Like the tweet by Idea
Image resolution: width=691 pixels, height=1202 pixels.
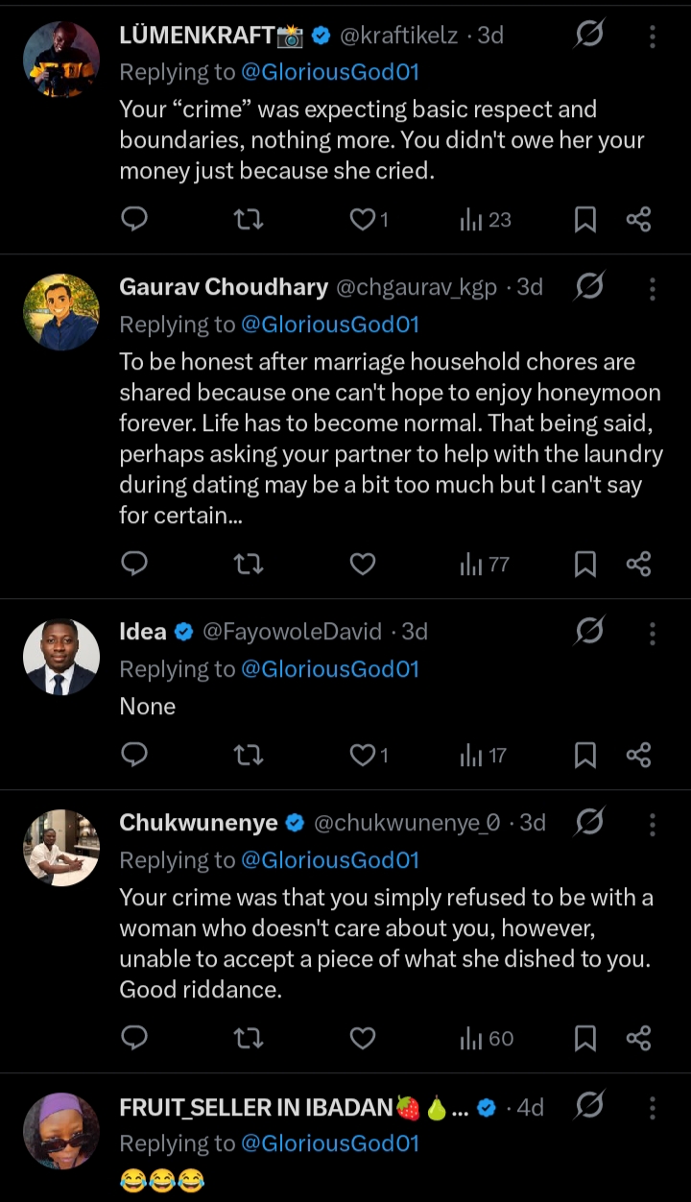(x=362, y=756)
